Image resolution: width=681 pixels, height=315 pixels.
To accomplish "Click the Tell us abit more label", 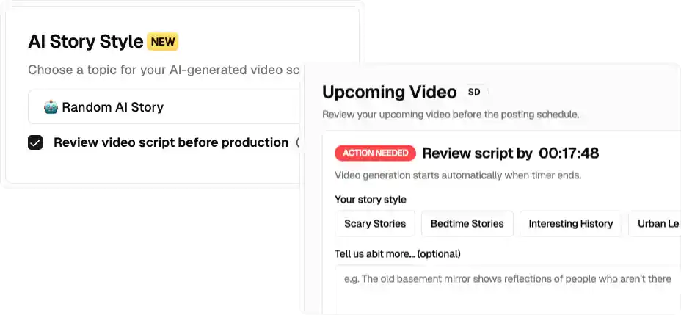I will point(398,253).
